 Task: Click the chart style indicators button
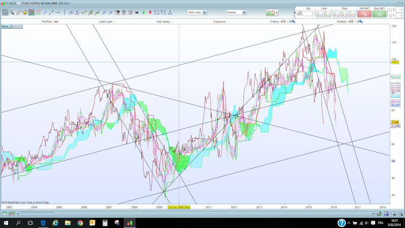click(270, 12)
